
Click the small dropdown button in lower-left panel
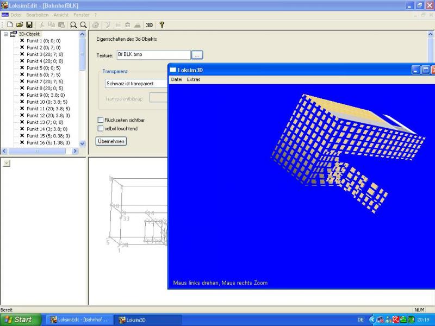[6, 164]
